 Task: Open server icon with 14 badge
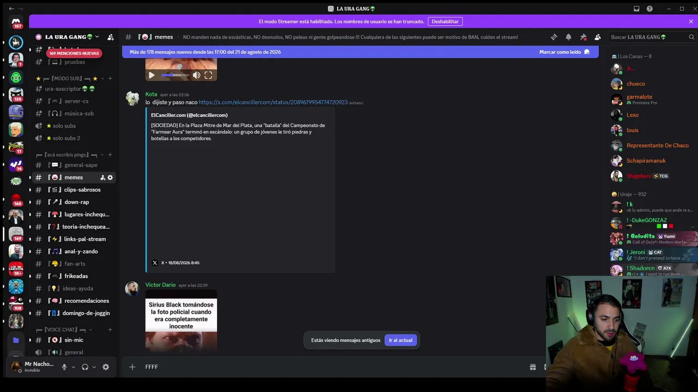(x=16, y=164)
